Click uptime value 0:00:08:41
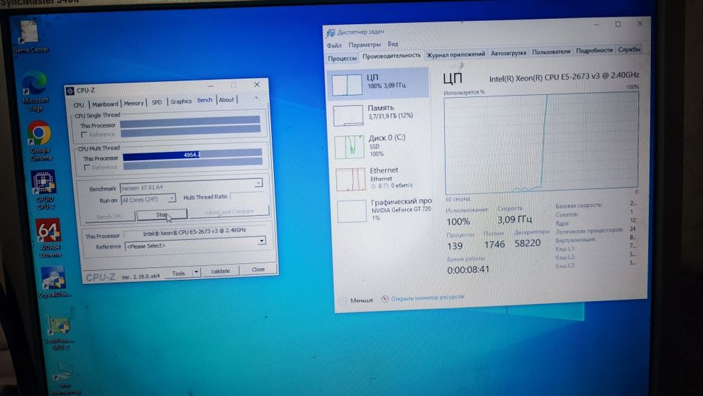703x396 pixels. (468, 269)
